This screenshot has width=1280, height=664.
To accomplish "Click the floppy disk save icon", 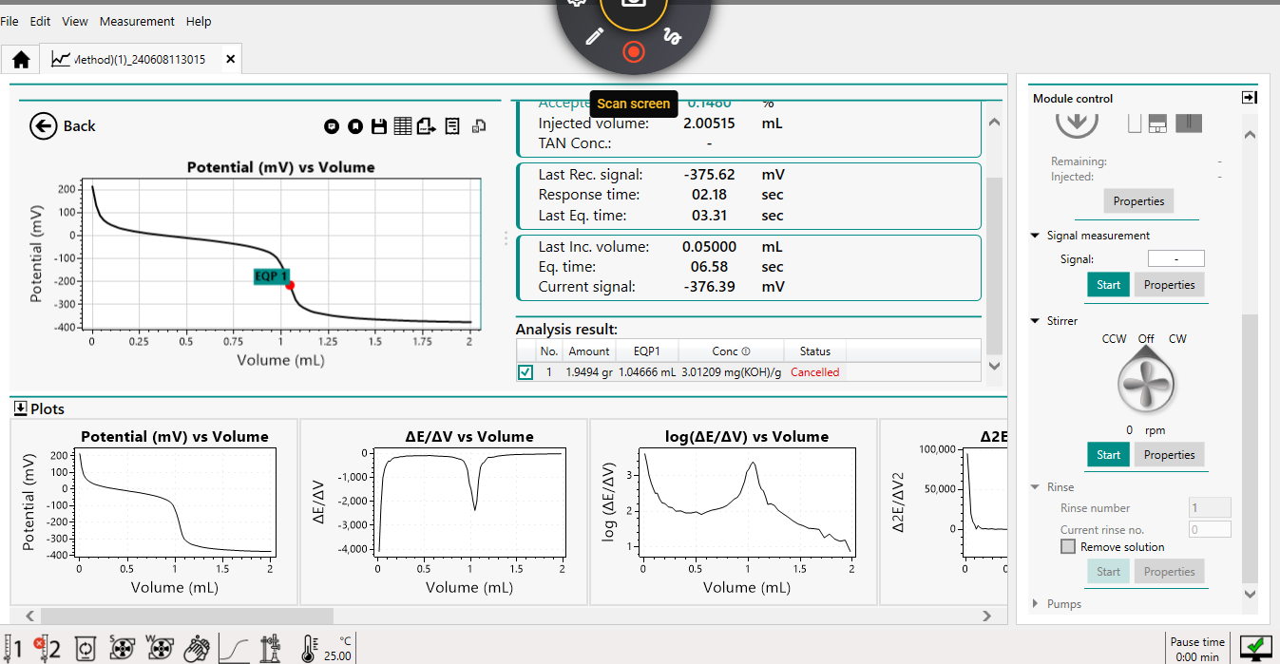I will coord(378,126).
